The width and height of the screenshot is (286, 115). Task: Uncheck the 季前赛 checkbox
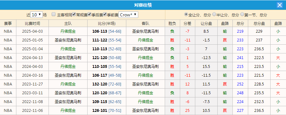[105, 14]
